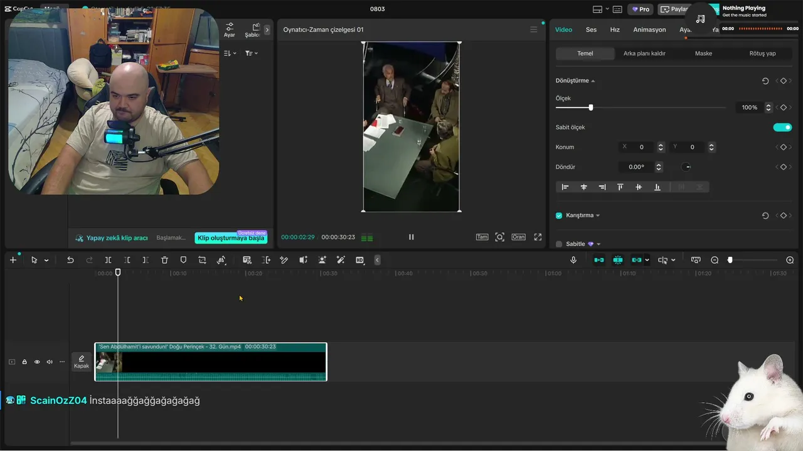Undo the last edit in timeline toolbar
Image resolution: width=803 pixels, height=451 pixels.
point(70,260)
